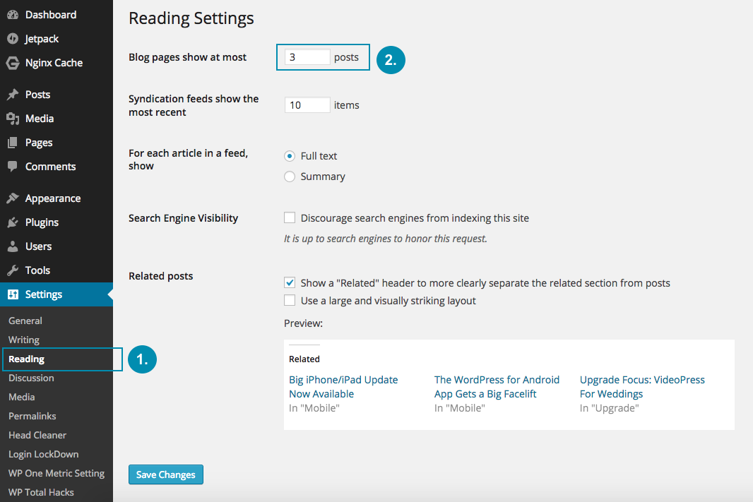Select the Summary radio button
Viewport: 753px width, 502px height.
point(290,177)
